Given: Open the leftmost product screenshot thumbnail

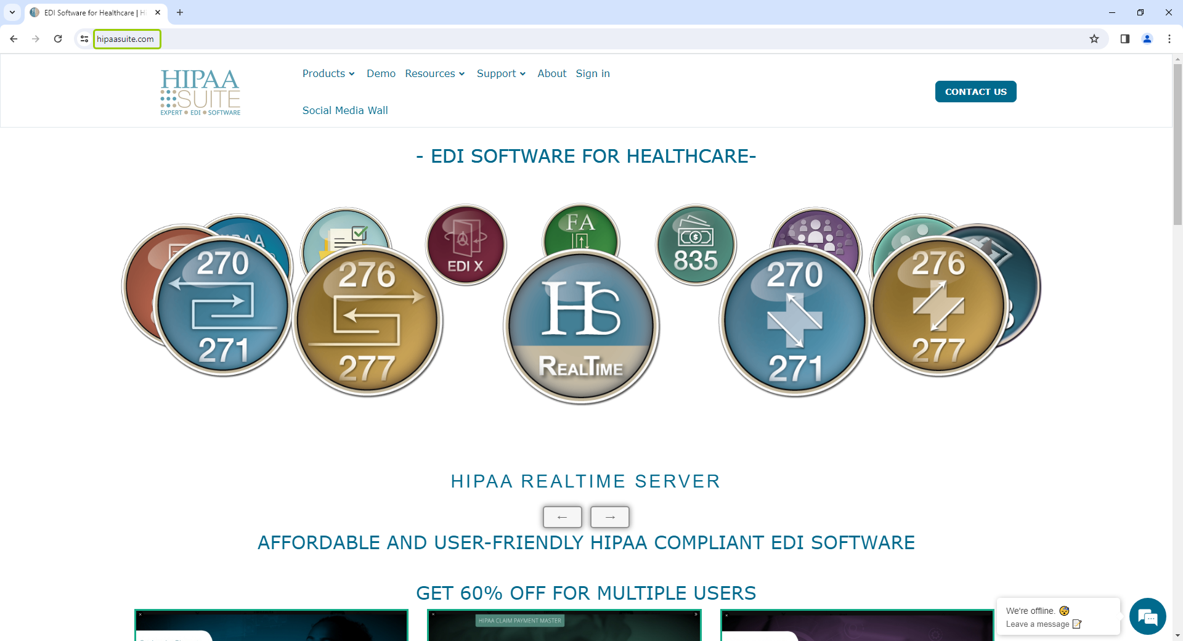Looking at the screenshot, I should tap(271, 626).
